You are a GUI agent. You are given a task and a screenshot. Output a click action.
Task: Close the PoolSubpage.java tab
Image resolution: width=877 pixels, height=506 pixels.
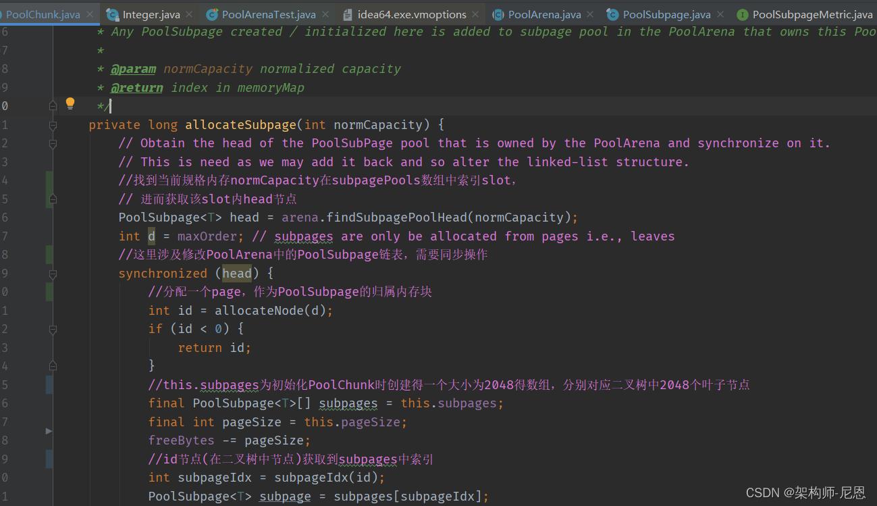[720, 14]
